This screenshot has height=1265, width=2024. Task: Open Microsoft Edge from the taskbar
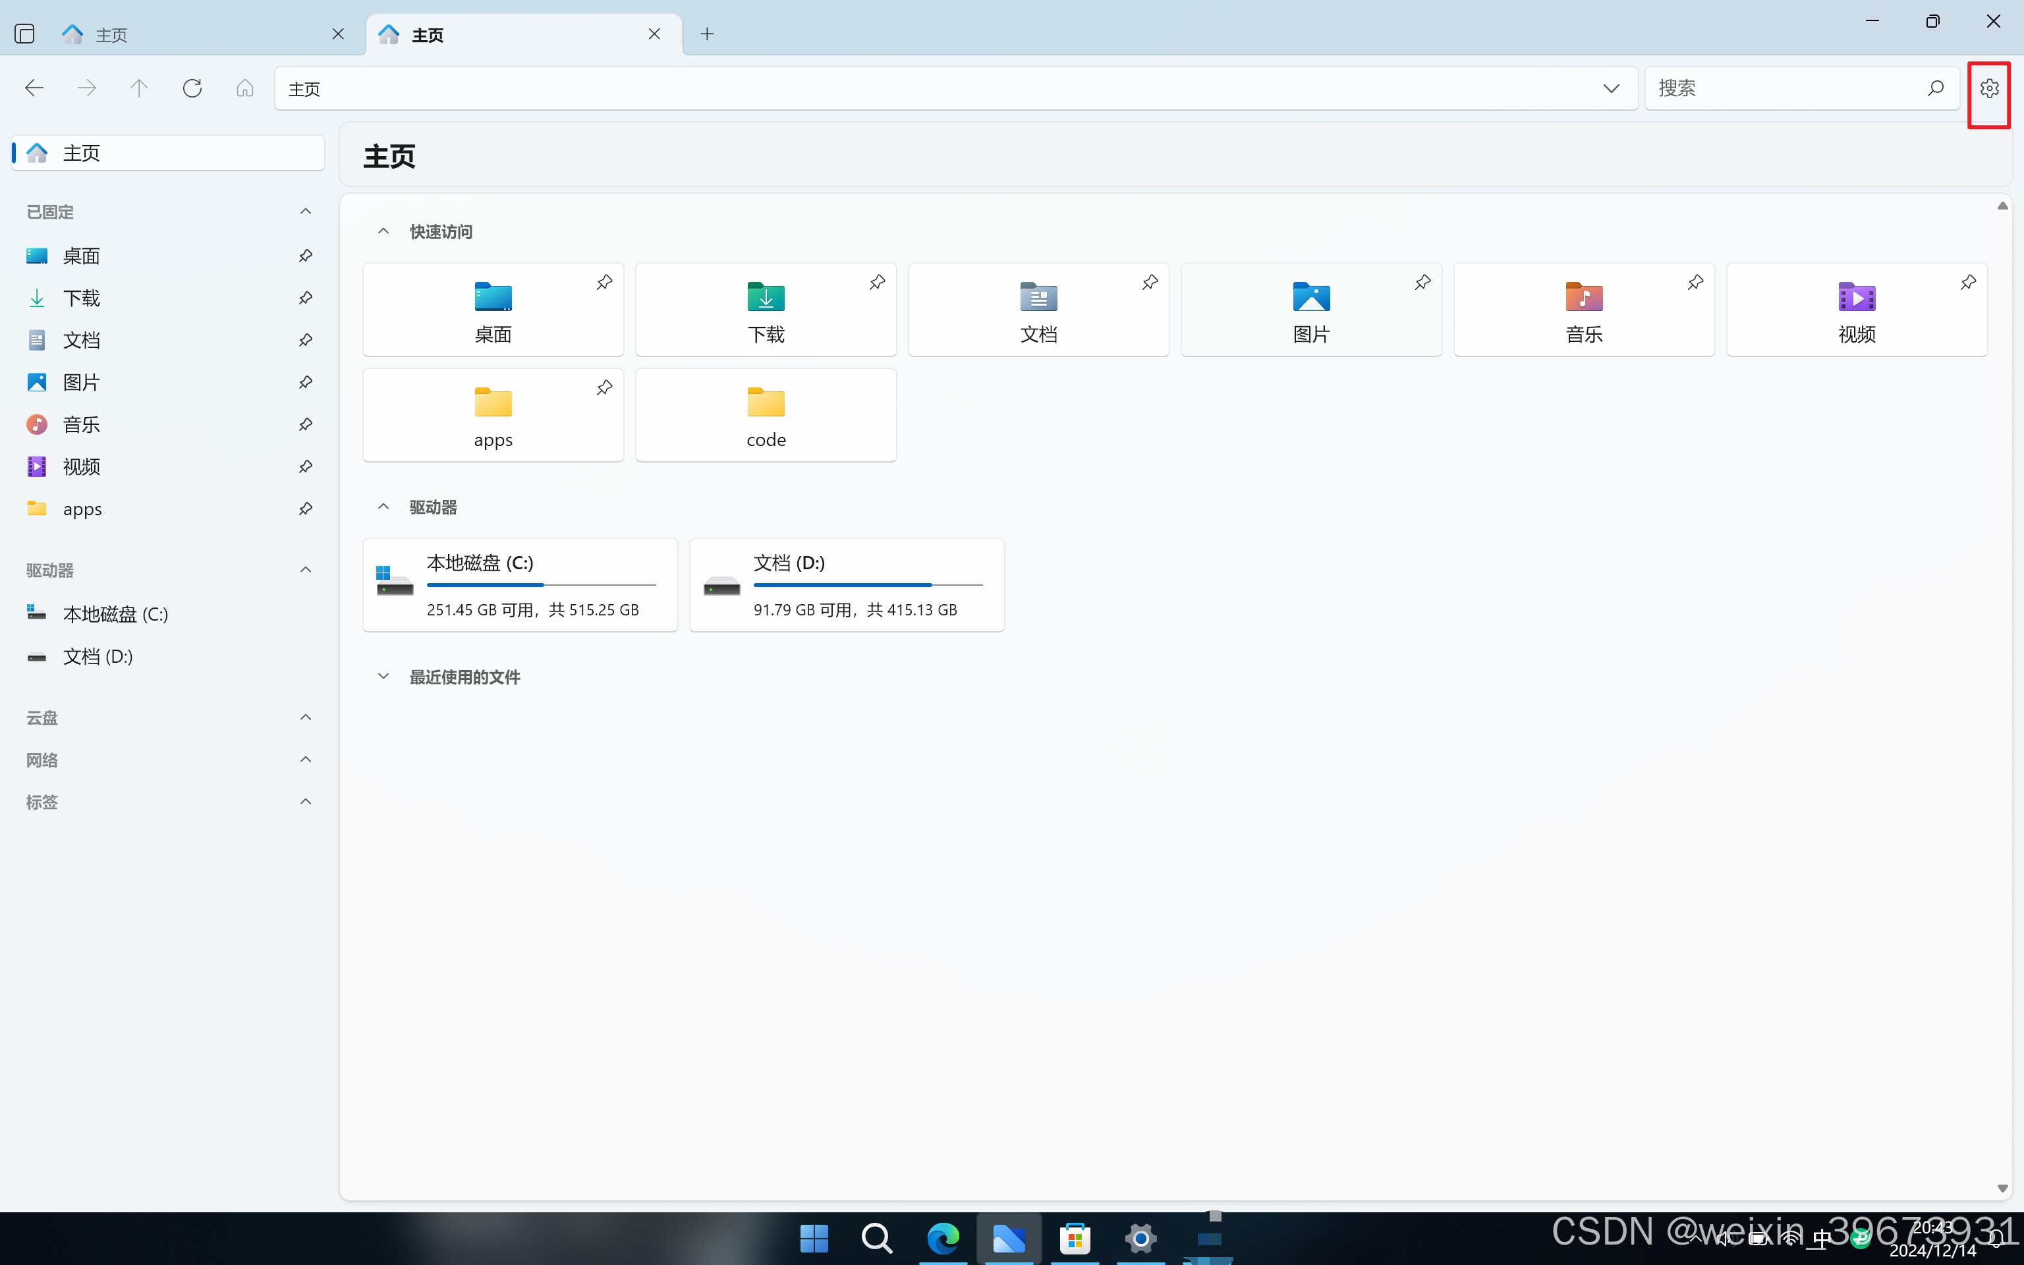tap(943, 1237)
